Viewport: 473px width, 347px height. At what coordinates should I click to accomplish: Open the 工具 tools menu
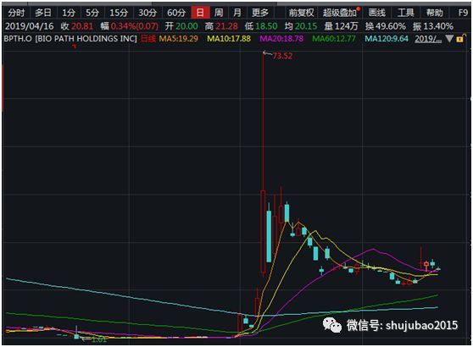click(x=406, y=13)
